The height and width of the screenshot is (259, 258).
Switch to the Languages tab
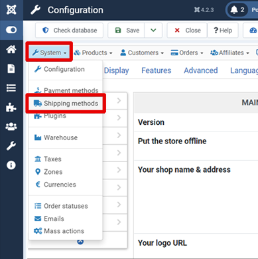244,70
